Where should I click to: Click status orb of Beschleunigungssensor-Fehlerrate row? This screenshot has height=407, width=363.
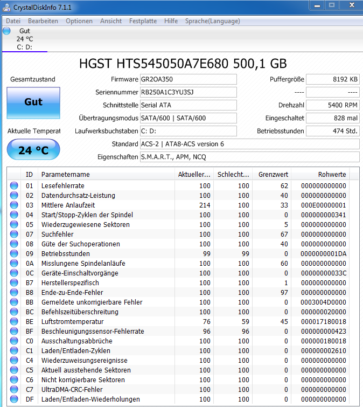coord(14,331)
